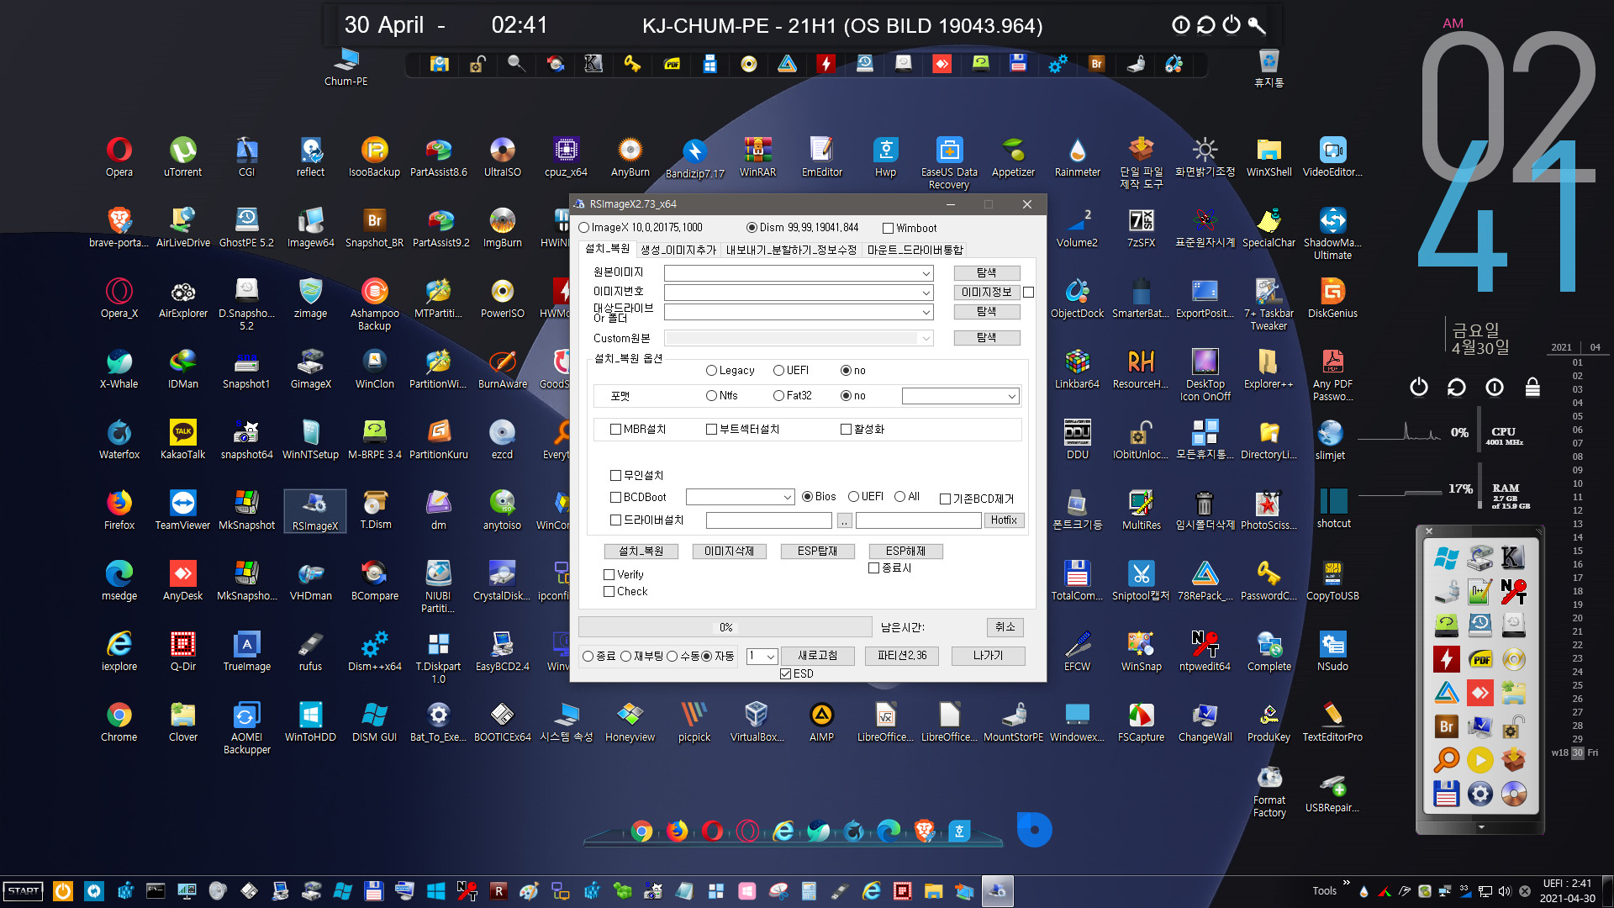Screen dimensions: 1614x908
Task: Open the 7zSFX desktop icon
Action: pyautogui.click(x=1141, y=228)
